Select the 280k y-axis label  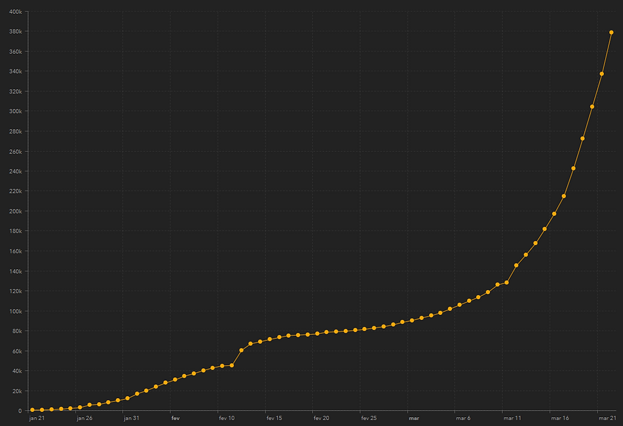[15, 131]
